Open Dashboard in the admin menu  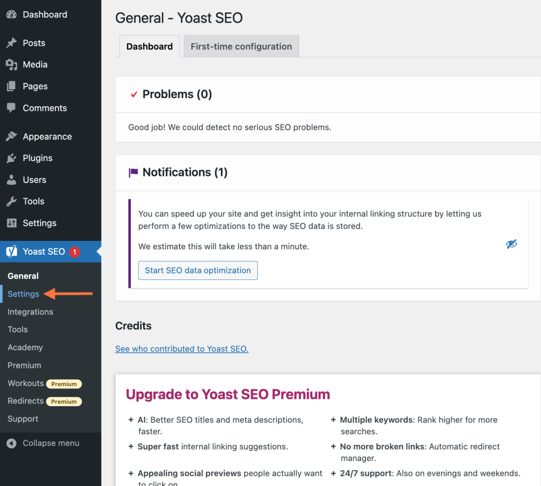coord(51,14)
